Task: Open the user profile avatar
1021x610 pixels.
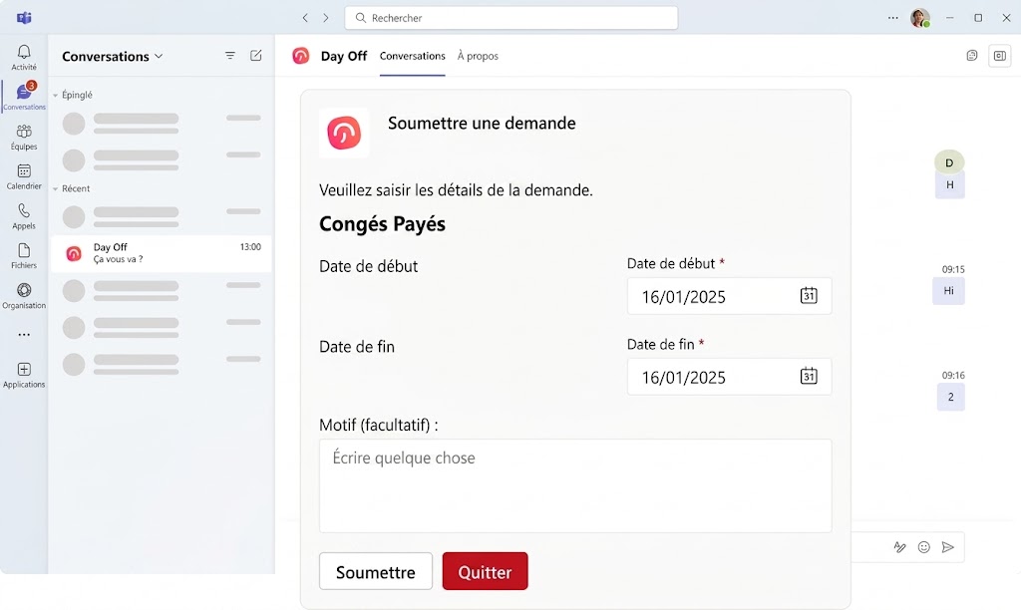Action: [920, 18]
